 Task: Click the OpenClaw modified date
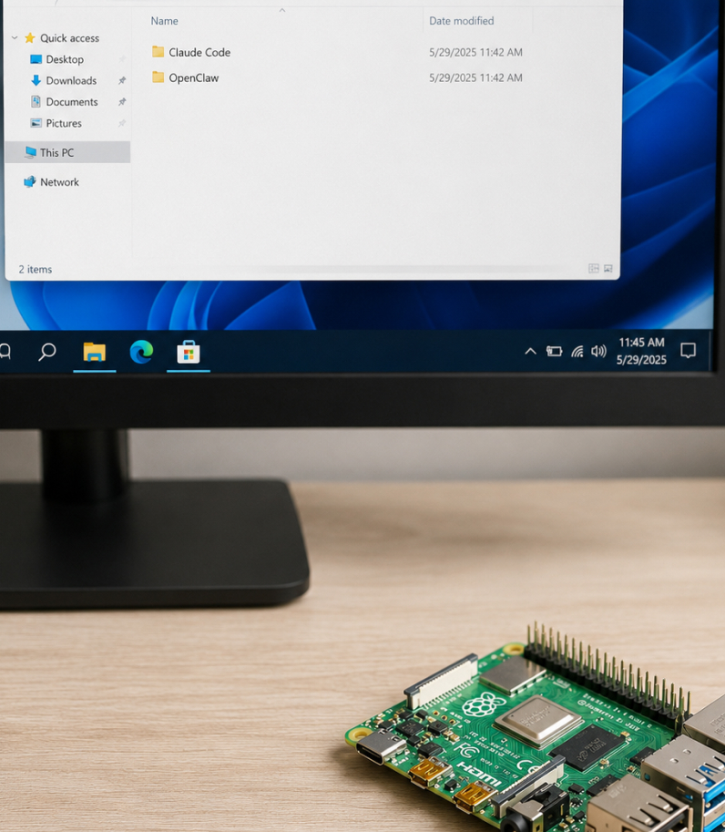475,77
